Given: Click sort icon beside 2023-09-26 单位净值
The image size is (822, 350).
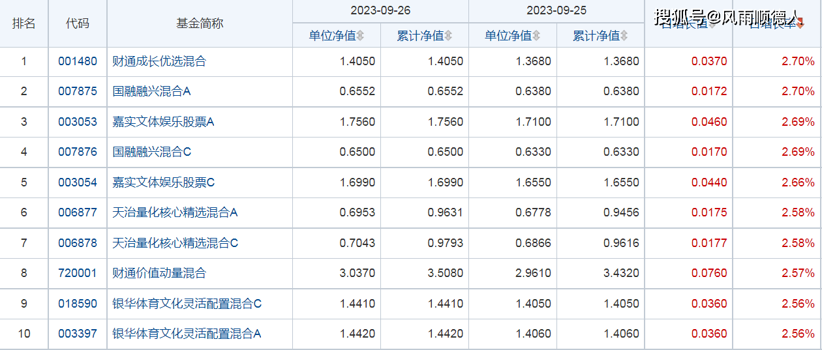Looking at the screenshot, I should click(360, 36).
